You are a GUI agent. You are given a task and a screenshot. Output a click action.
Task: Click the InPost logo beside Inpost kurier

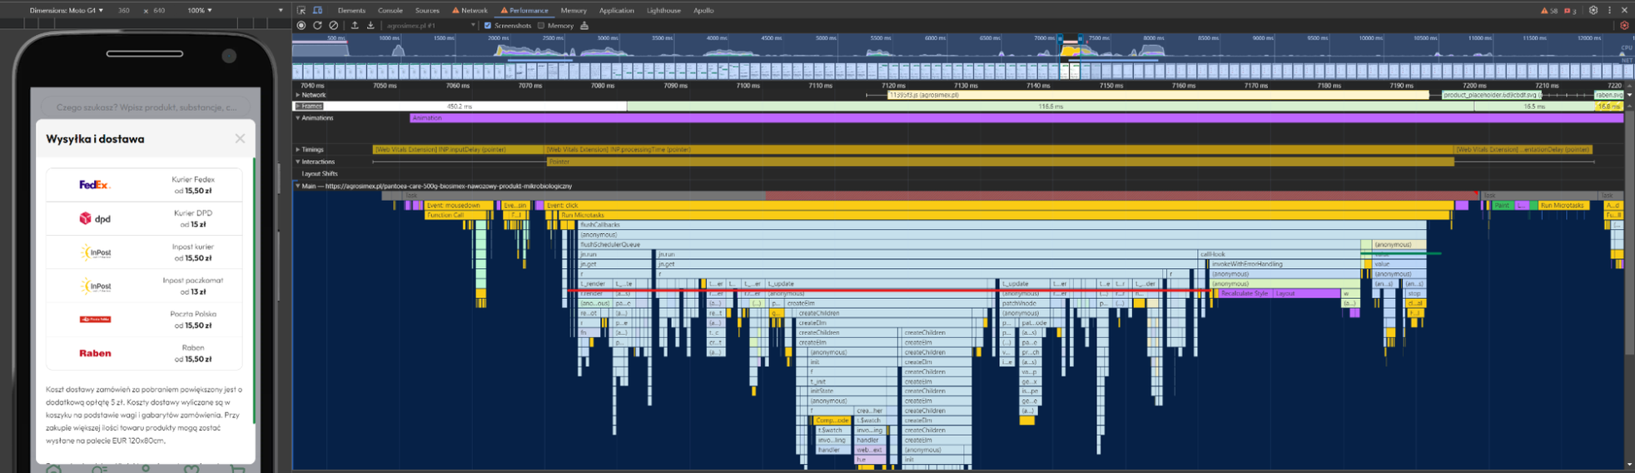96,252
